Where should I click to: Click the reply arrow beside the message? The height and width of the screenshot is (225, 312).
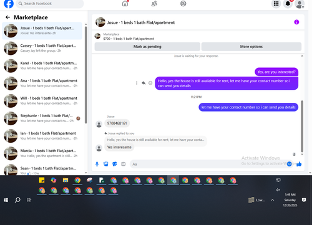click(x=144, y=83)
